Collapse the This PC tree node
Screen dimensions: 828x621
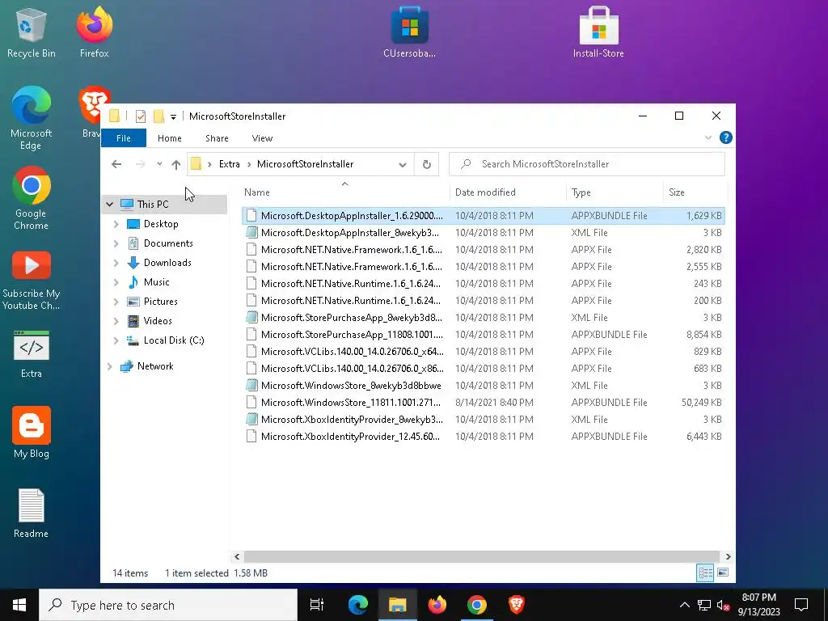[109, 205]
